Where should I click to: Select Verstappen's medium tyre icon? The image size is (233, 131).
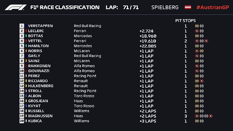point(197,26)
